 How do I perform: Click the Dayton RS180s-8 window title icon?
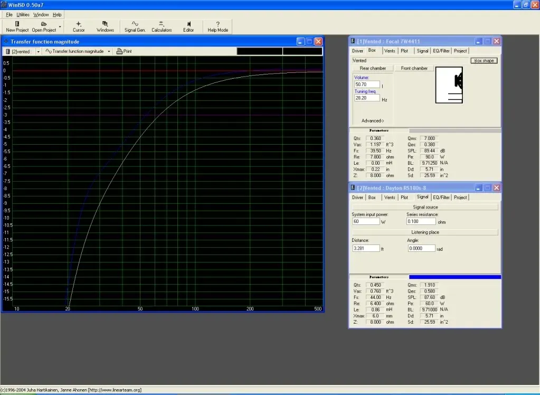pyautogui.click(x=353, y=187)
